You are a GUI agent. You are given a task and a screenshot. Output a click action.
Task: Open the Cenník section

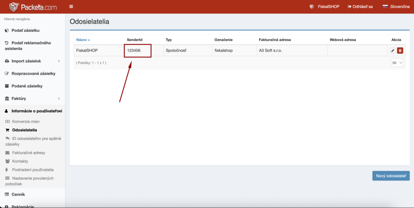18,194
